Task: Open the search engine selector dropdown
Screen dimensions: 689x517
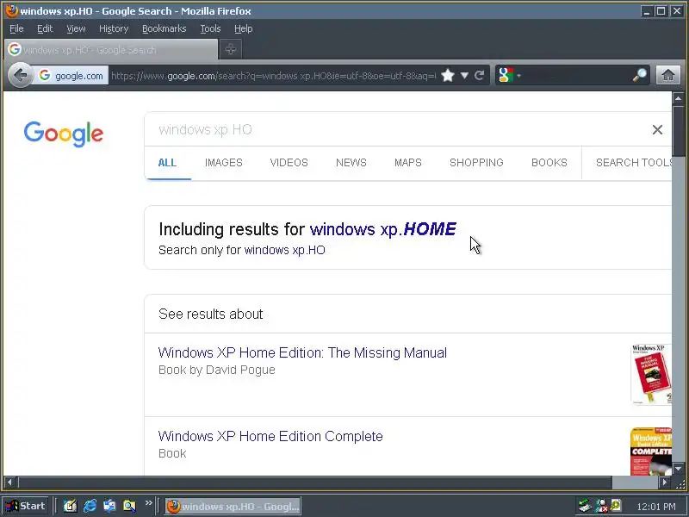Action: pos(510,76)
